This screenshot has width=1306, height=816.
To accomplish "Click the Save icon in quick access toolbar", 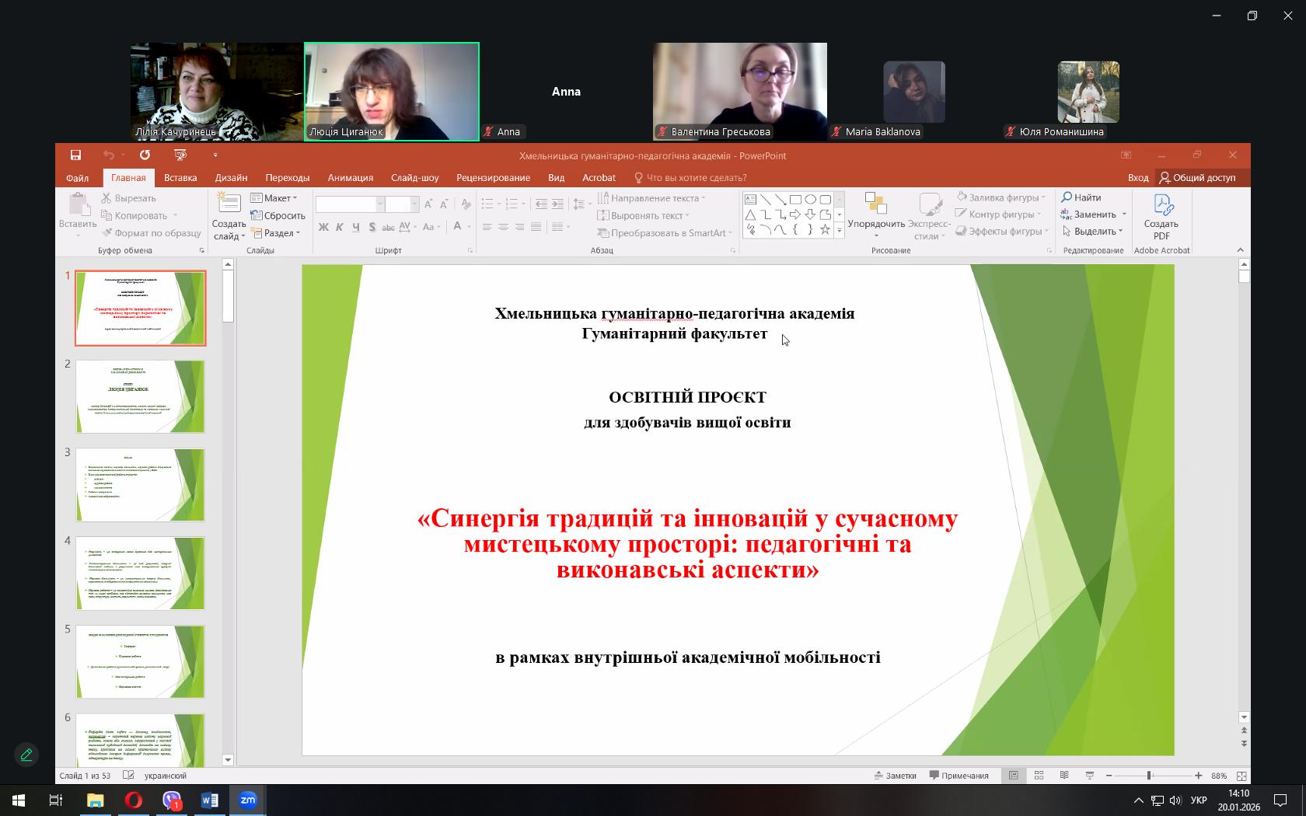I will click(x=75, y=155).
